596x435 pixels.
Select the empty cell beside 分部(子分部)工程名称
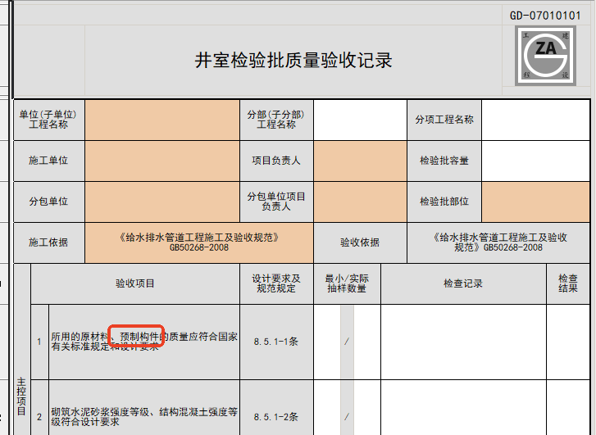(x=360, y=120)
